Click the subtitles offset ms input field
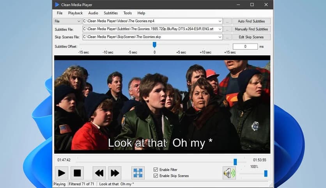 pyautogui.click(x=245, y=47)
